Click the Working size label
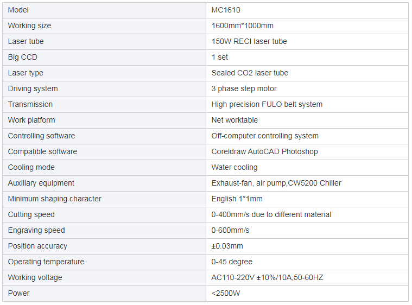This screenshot has height=305, width=412. [x=29, y=26]
